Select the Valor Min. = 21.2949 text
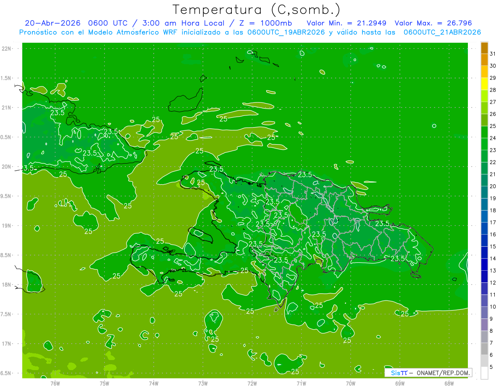 pos(346,23)
